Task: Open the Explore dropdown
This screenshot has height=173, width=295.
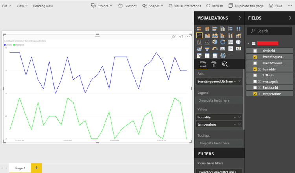Action: click(101, 6)
